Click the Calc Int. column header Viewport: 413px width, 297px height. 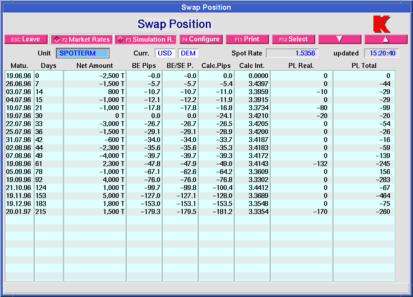252,66
